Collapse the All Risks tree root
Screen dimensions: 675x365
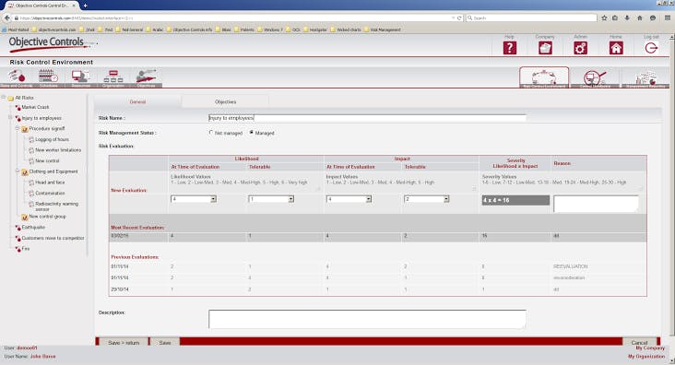pyautogui.click(x=4, y=98)
